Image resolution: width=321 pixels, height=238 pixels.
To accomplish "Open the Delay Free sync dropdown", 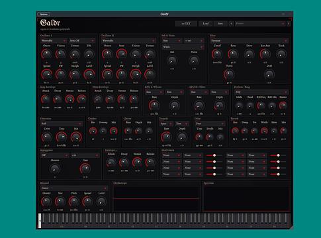I will 210,124.
